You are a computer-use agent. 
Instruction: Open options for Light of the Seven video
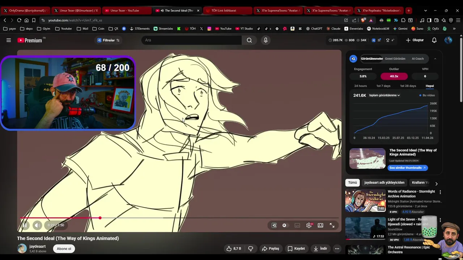[x=440, y=220]
